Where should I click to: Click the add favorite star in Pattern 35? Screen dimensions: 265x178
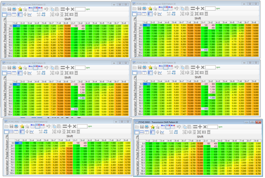click(x=20, y=68)
